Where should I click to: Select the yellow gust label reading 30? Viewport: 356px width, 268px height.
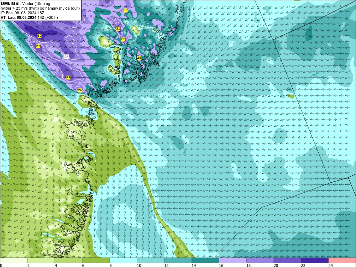tap(40, 36)
